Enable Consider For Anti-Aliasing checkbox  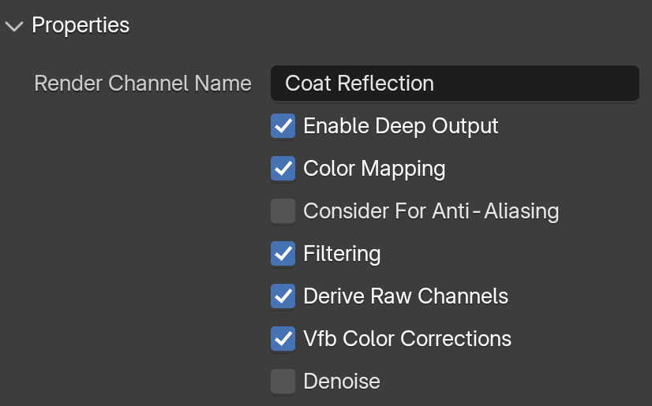(x=283, y=211)
